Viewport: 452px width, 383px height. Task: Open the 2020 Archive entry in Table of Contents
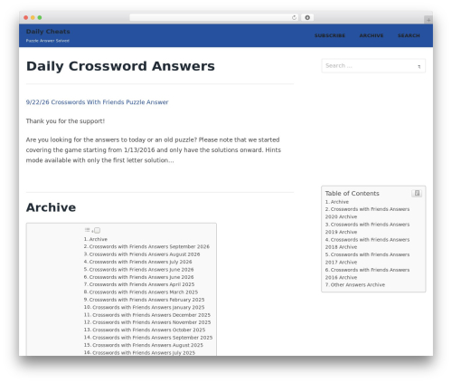[367, 213]
